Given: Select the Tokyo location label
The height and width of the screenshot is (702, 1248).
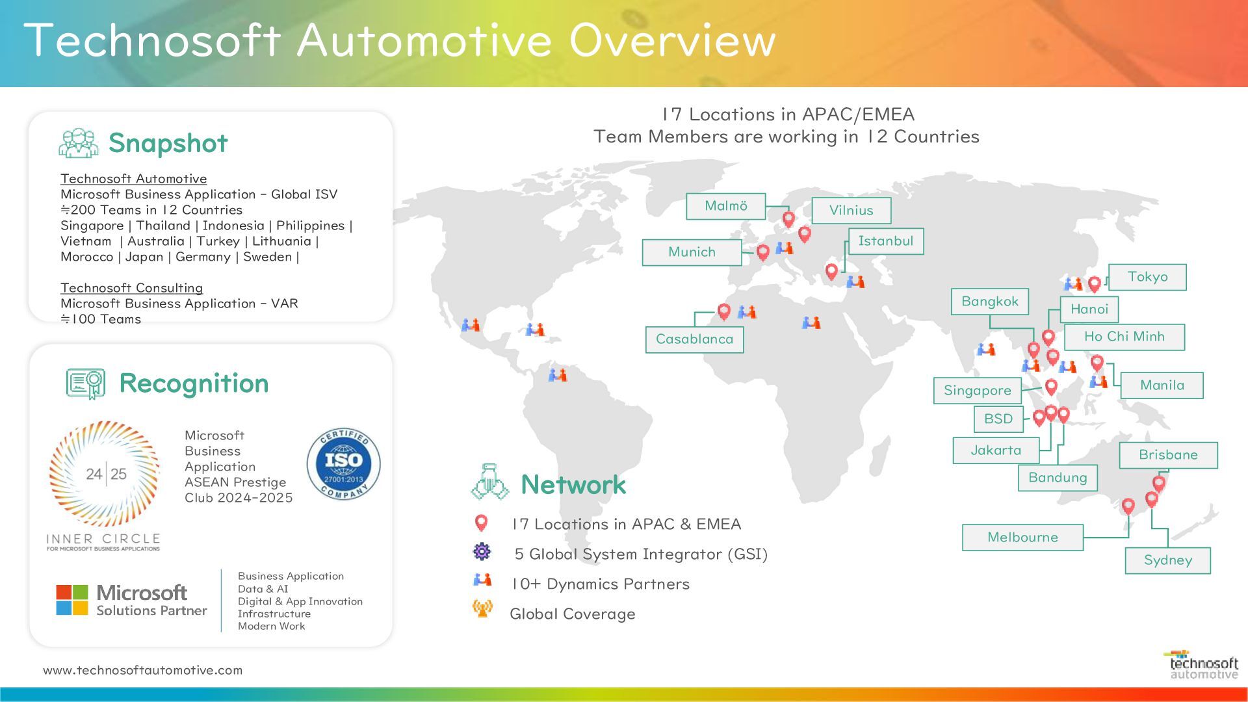Looking at the screenshot, I should [x=1148, y=277].
